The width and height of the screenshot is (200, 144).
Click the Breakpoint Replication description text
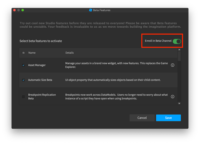(116, 97)
